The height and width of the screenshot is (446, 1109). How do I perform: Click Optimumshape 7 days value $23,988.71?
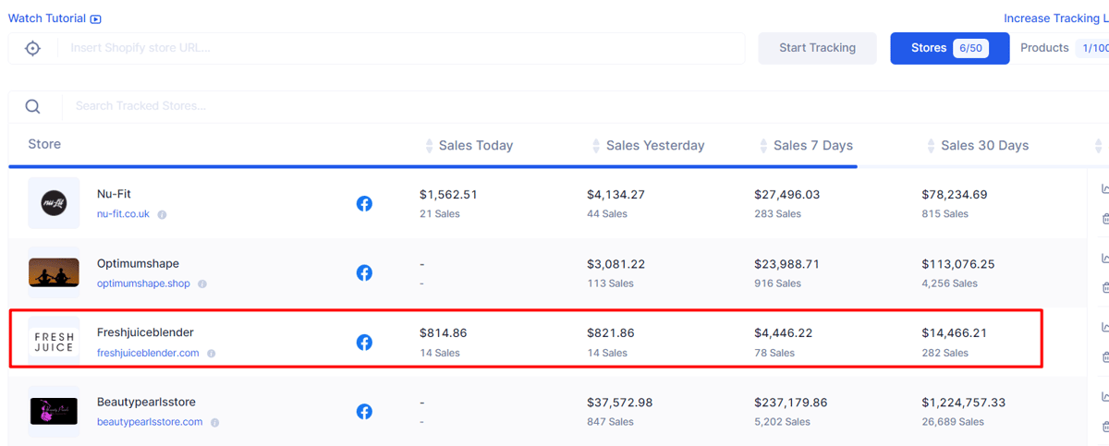point(786,263)
